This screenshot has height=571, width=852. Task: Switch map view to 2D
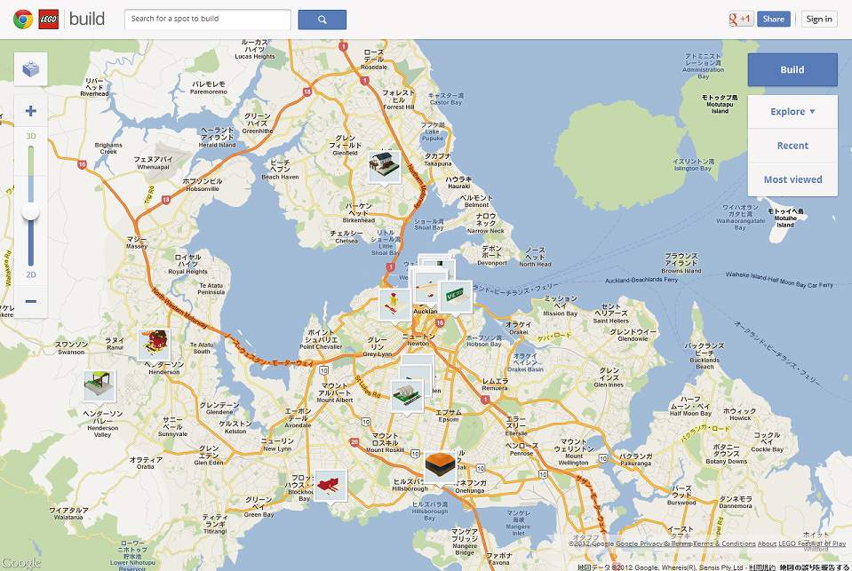click(x=31, y=274)
